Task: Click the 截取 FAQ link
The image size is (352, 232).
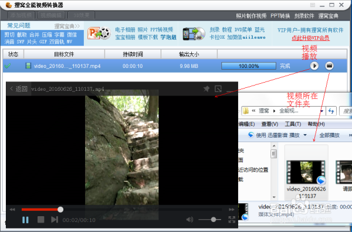Action: 22,35
